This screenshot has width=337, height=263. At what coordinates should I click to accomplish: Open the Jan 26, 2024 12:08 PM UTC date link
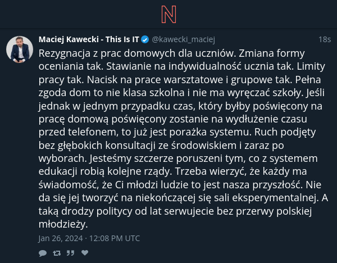[x=89, y=238]
